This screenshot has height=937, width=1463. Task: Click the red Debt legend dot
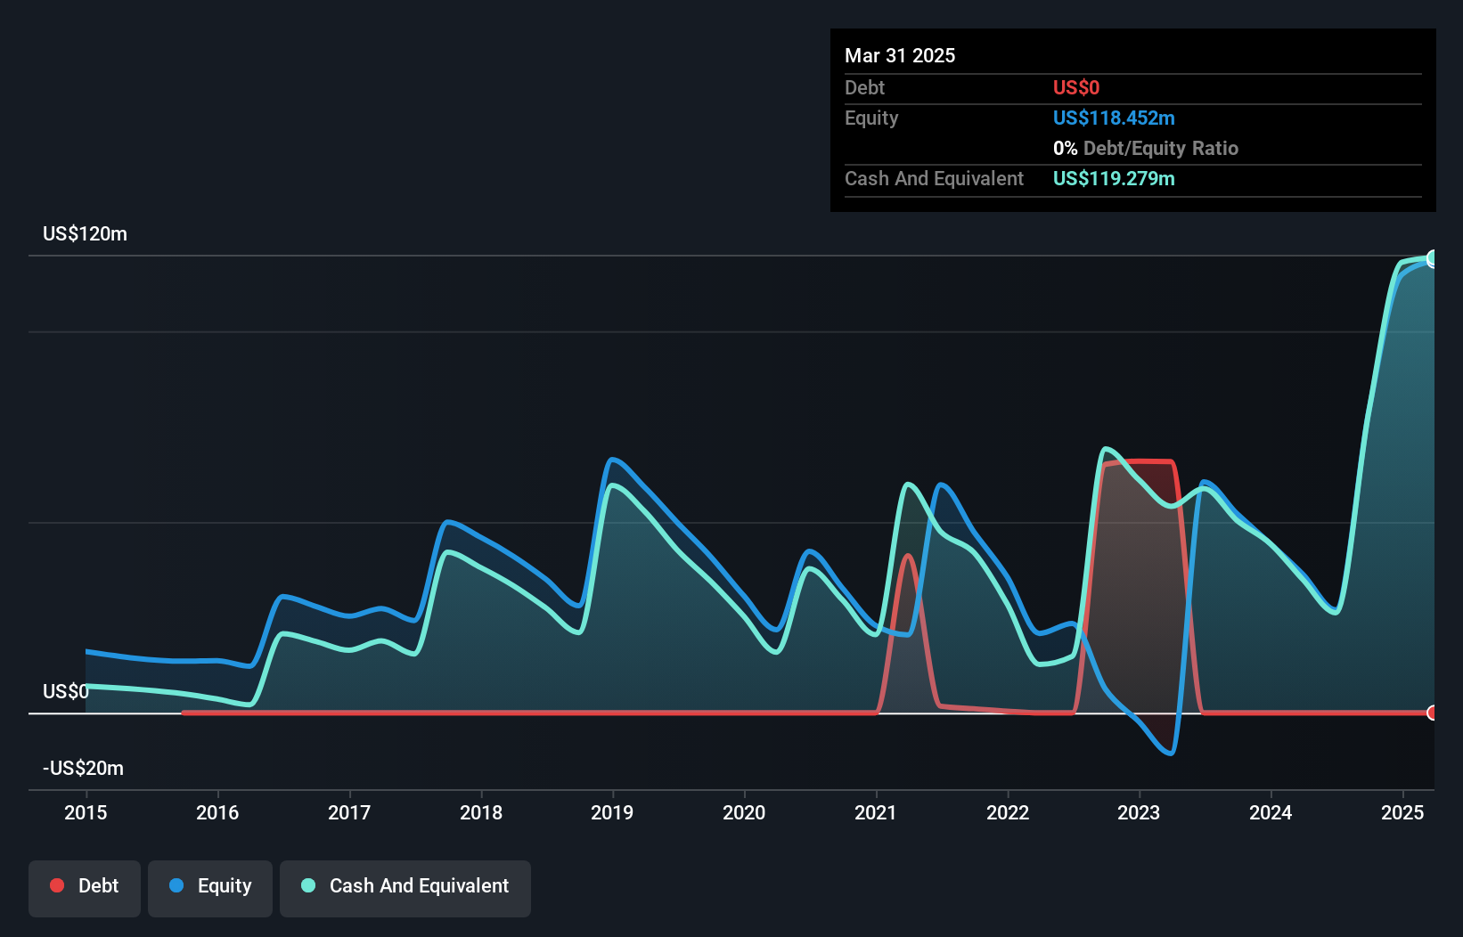tap(57, 885)
